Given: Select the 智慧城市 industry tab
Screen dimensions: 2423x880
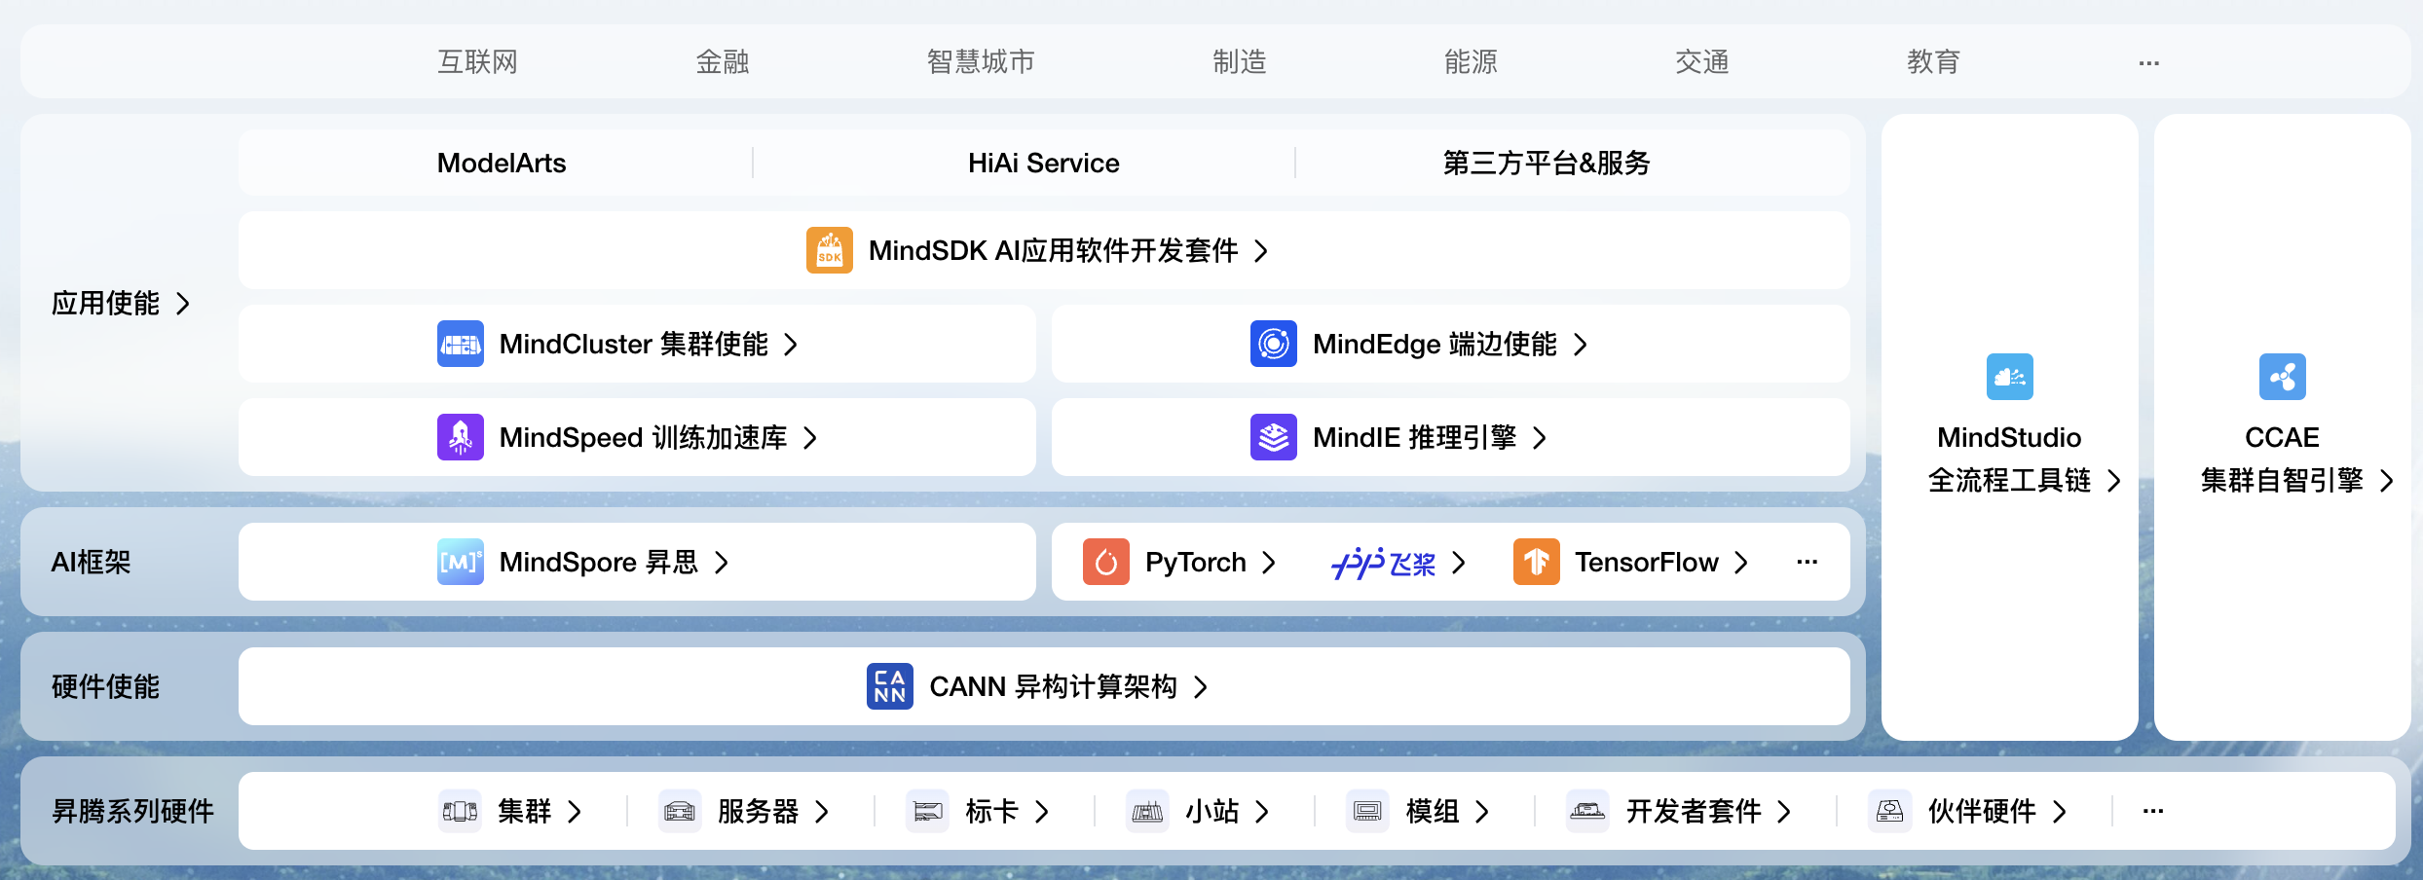Looking at the screenshot, I should point(981,62).
